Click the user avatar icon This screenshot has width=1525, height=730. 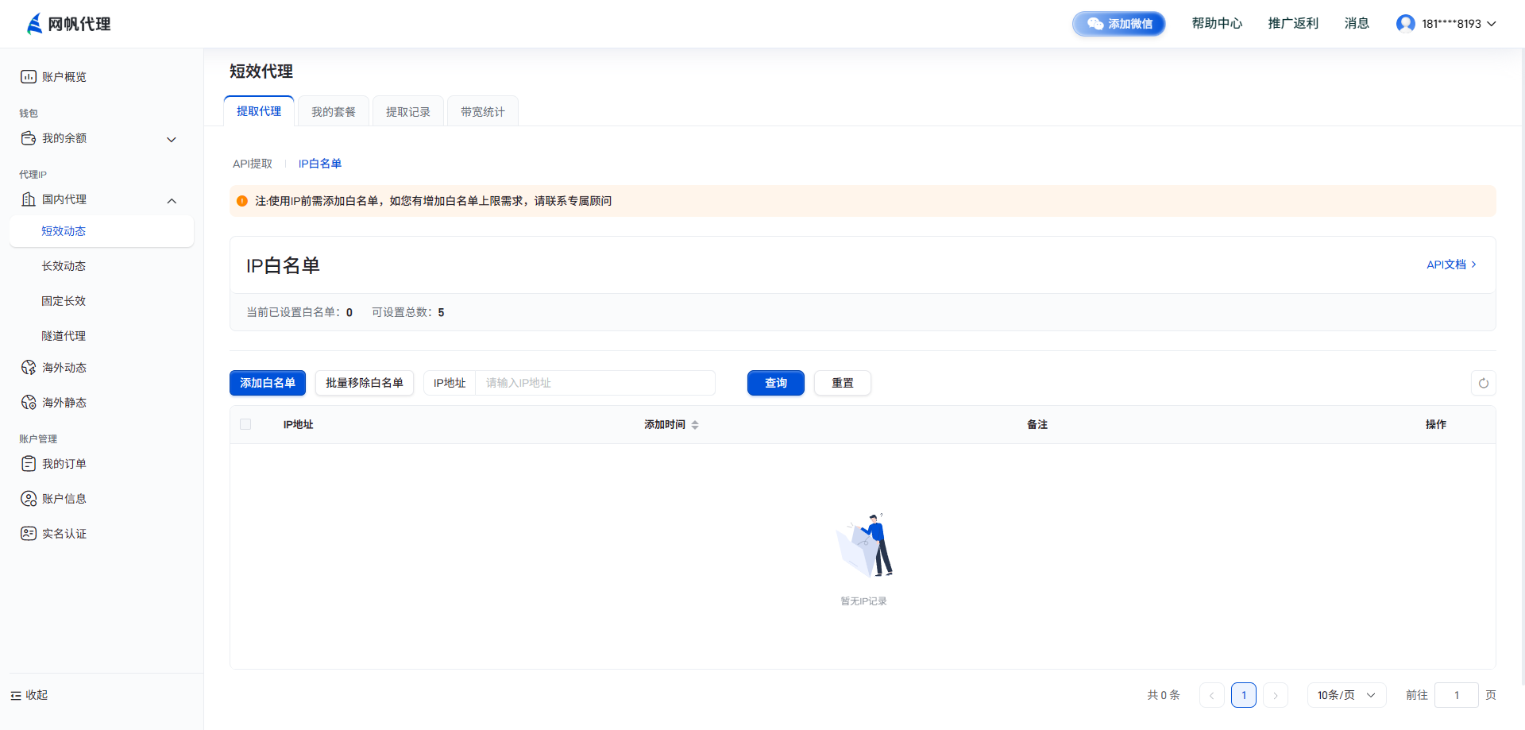1405,24
